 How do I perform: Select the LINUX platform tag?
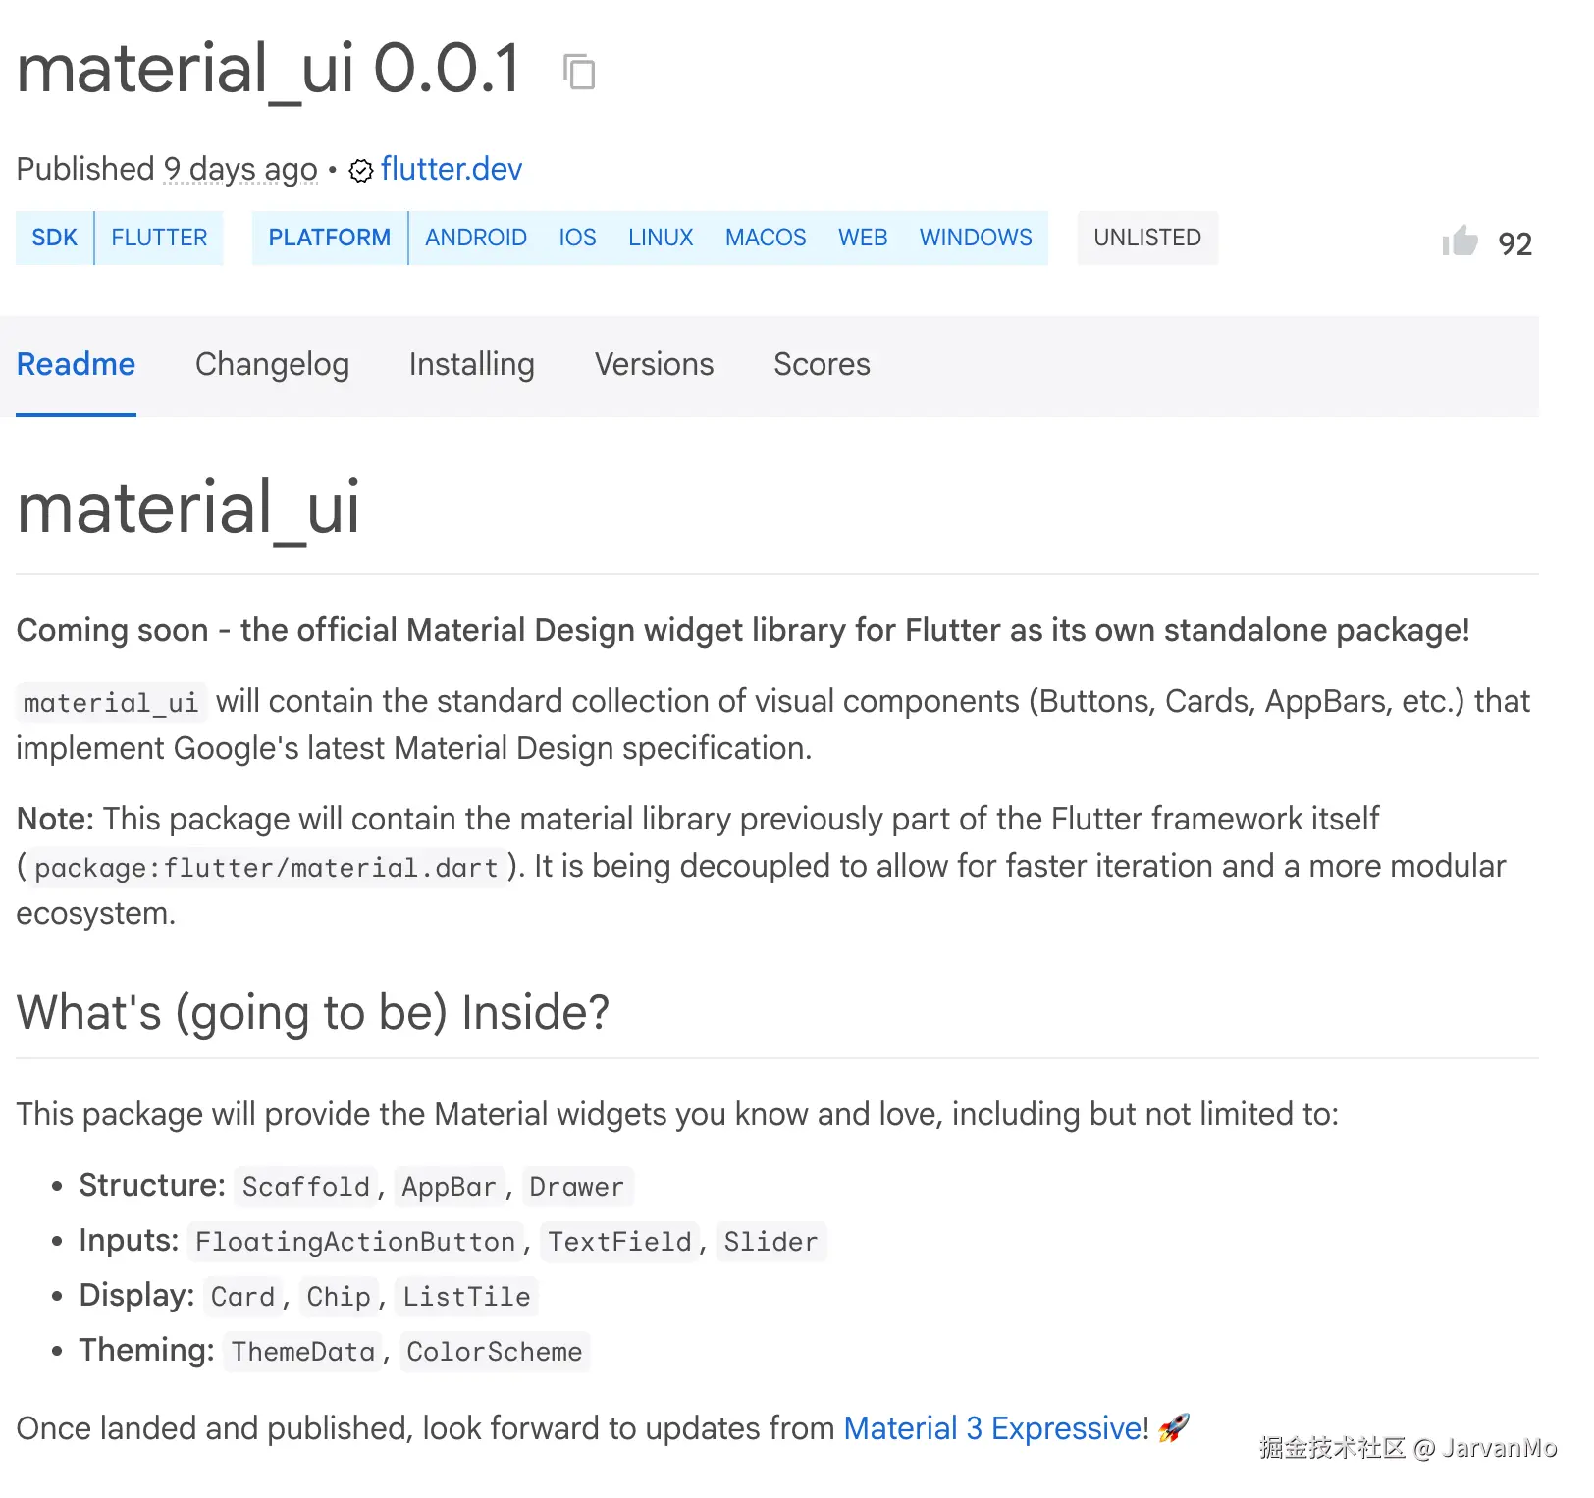click(661, 238)
